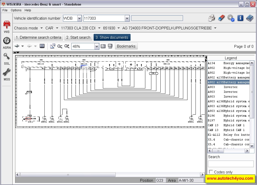Select legend row K1-A112 Relay for battery

pos(228,135)
